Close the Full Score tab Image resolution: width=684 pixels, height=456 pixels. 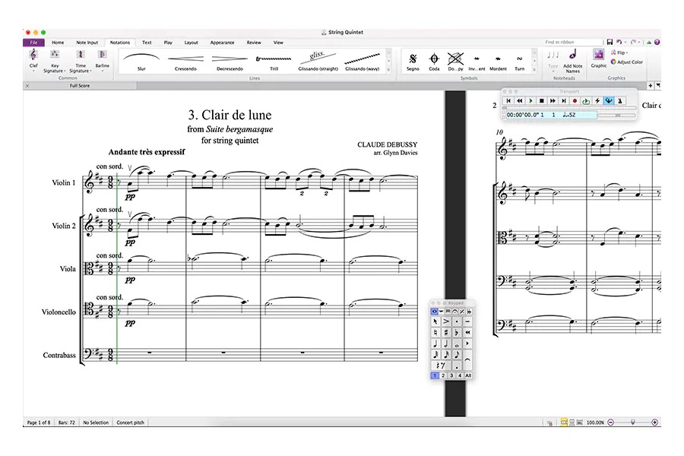tap(27, 86)
